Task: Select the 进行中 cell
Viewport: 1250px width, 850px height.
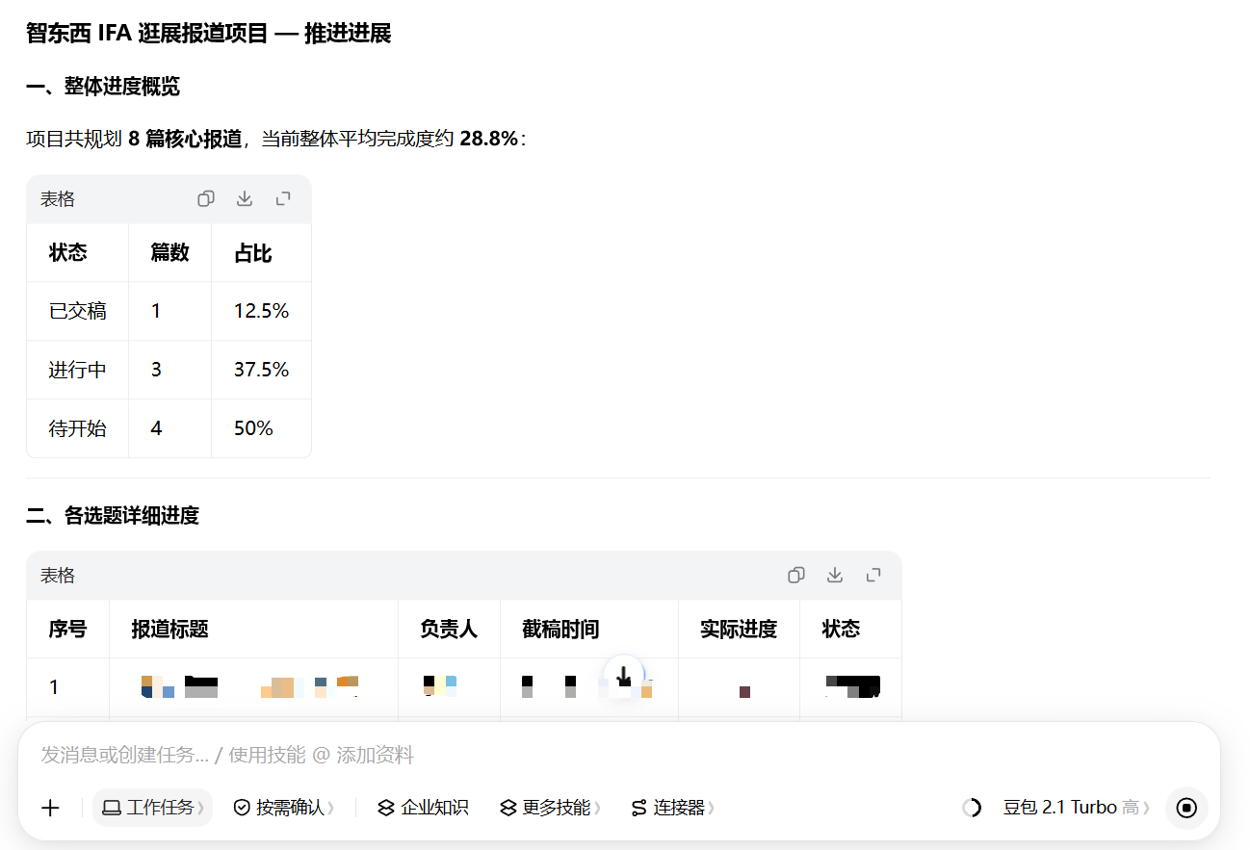Action: [x=78, y=370]
